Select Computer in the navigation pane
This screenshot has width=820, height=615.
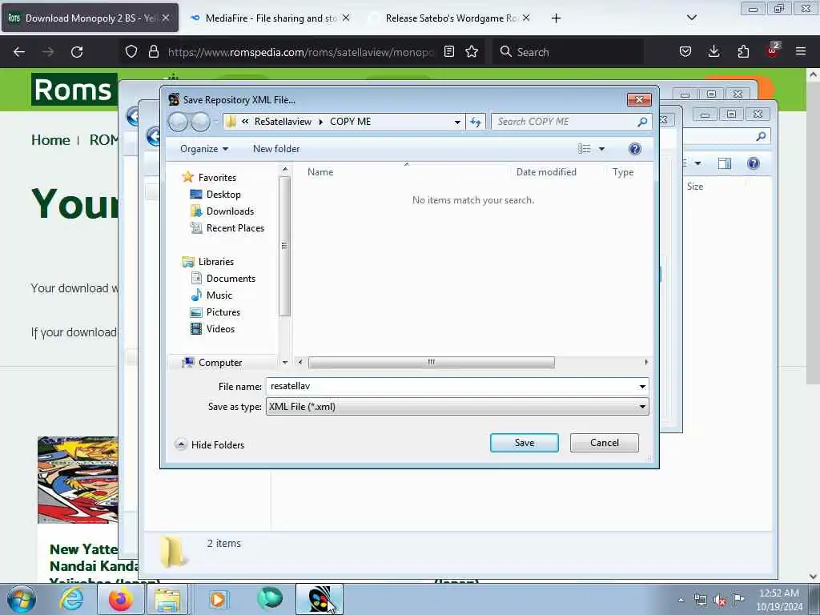[220, 362]
